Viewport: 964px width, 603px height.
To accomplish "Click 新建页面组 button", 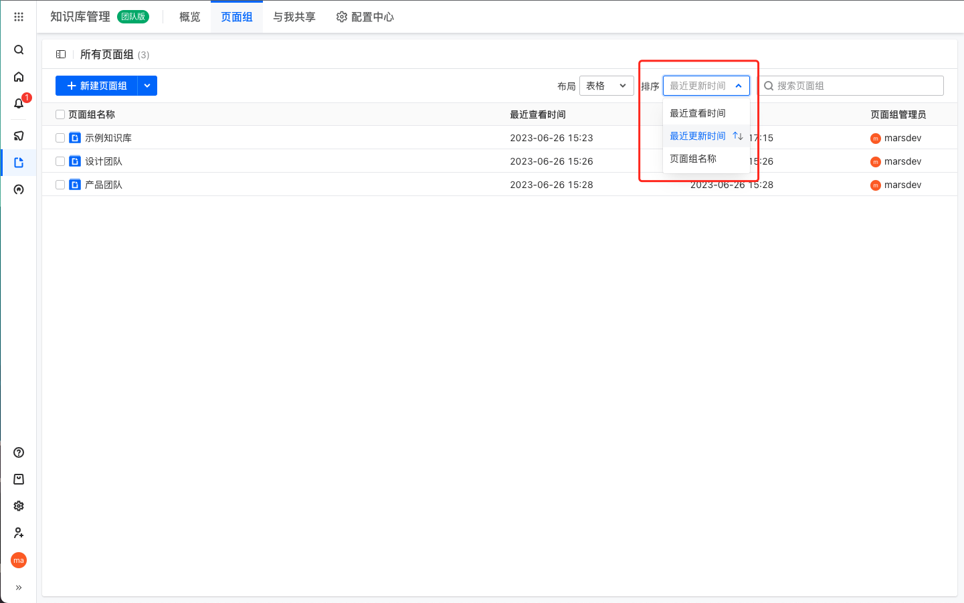I will (x=96, y=86).
